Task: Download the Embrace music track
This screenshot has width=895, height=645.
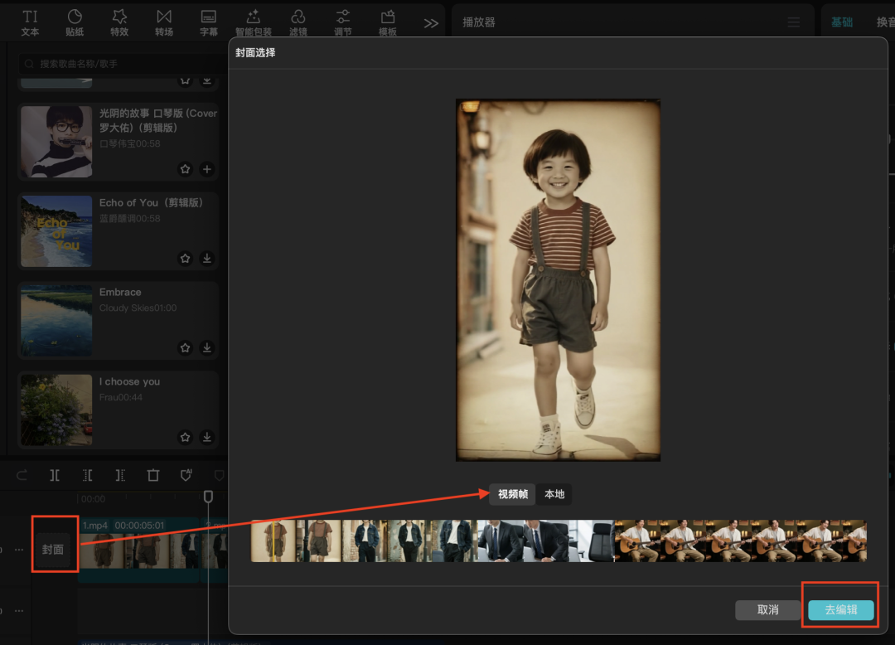Action: [207, 347]
